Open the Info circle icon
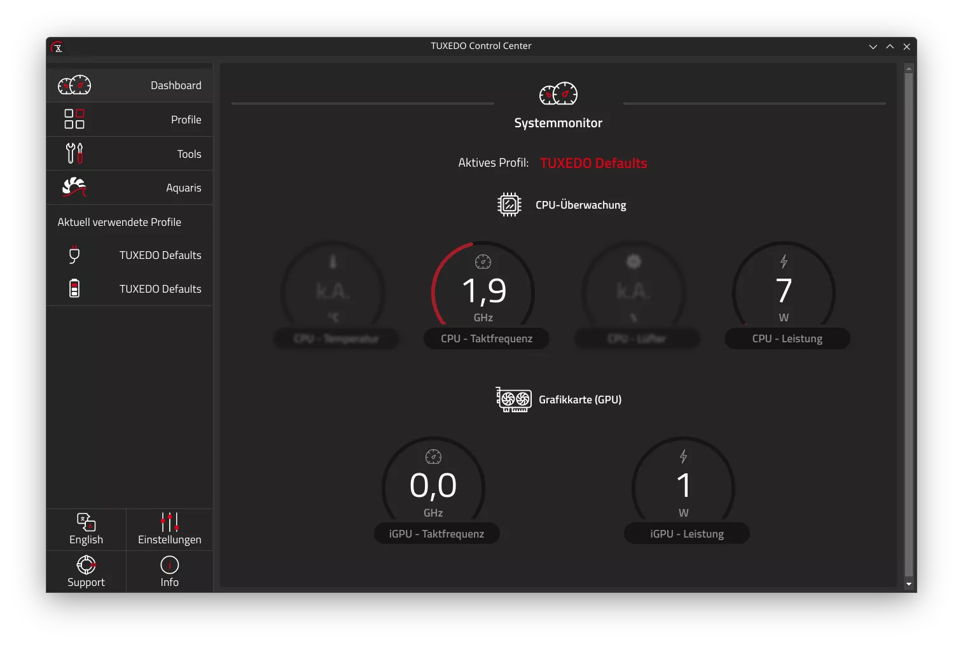This screenshot has width=963, height=647. 169,565
